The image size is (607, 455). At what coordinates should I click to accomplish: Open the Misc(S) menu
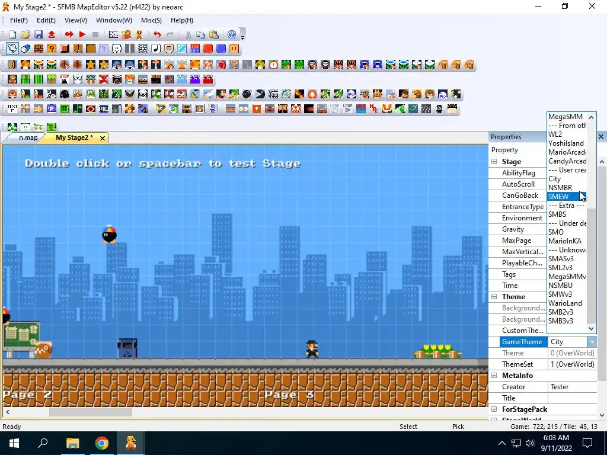coord(151,20)
